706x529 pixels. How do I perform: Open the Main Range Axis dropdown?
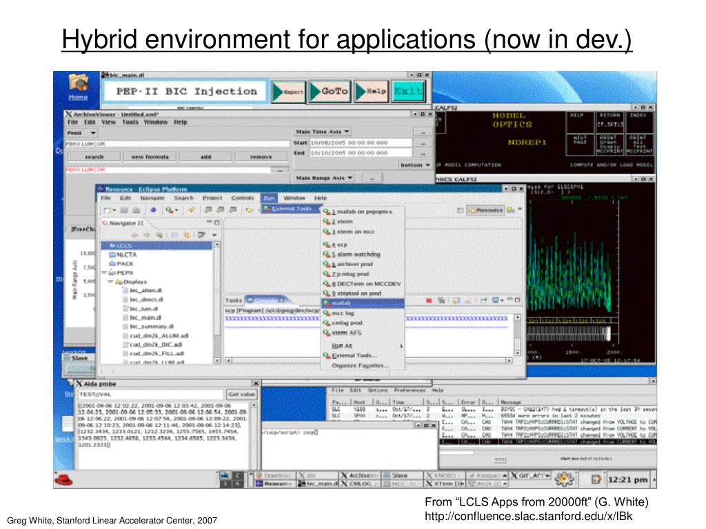325,178
